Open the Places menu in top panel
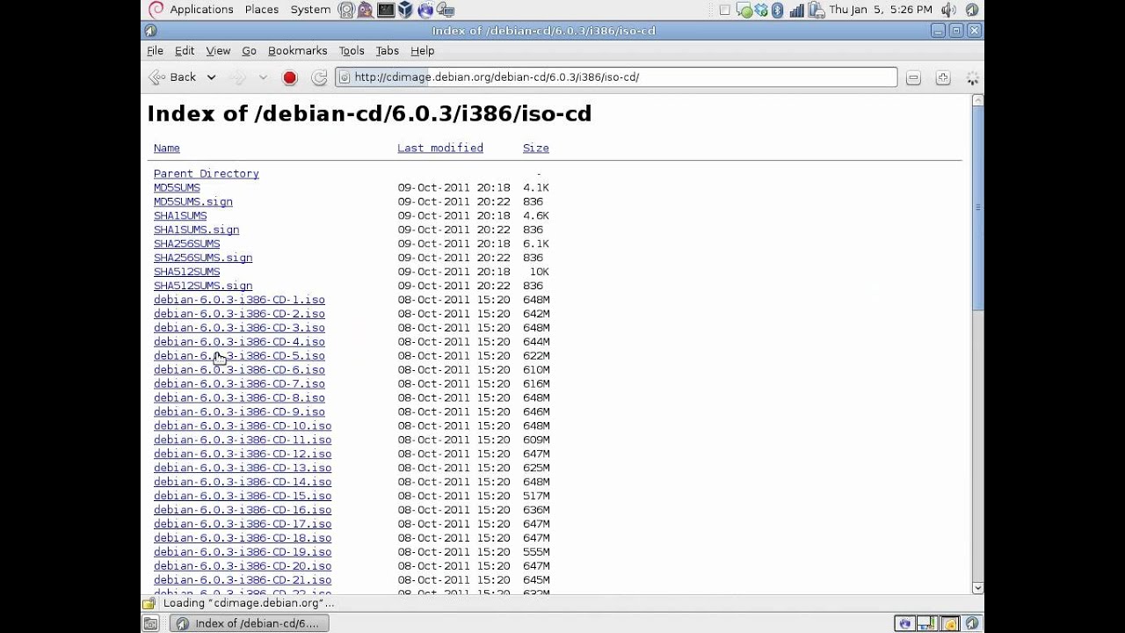1125x633 pixels. coord(262,10)
